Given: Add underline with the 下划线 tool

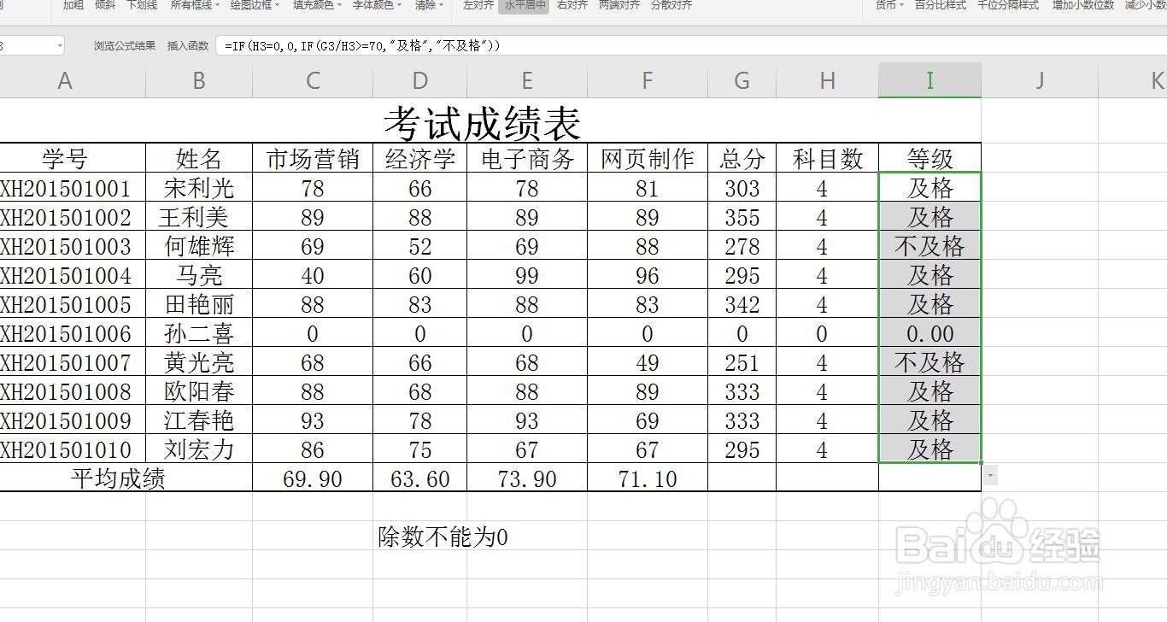Looking at the screenshot, I should pyautogui.click(x=142, y=6).
